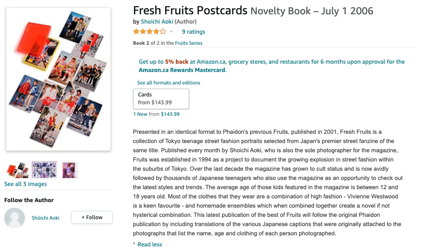Click the Fresh Fruits Postcards title
The height and width of the screenshot is (251, 427).
pyautogui.click(x=190, y=11)
